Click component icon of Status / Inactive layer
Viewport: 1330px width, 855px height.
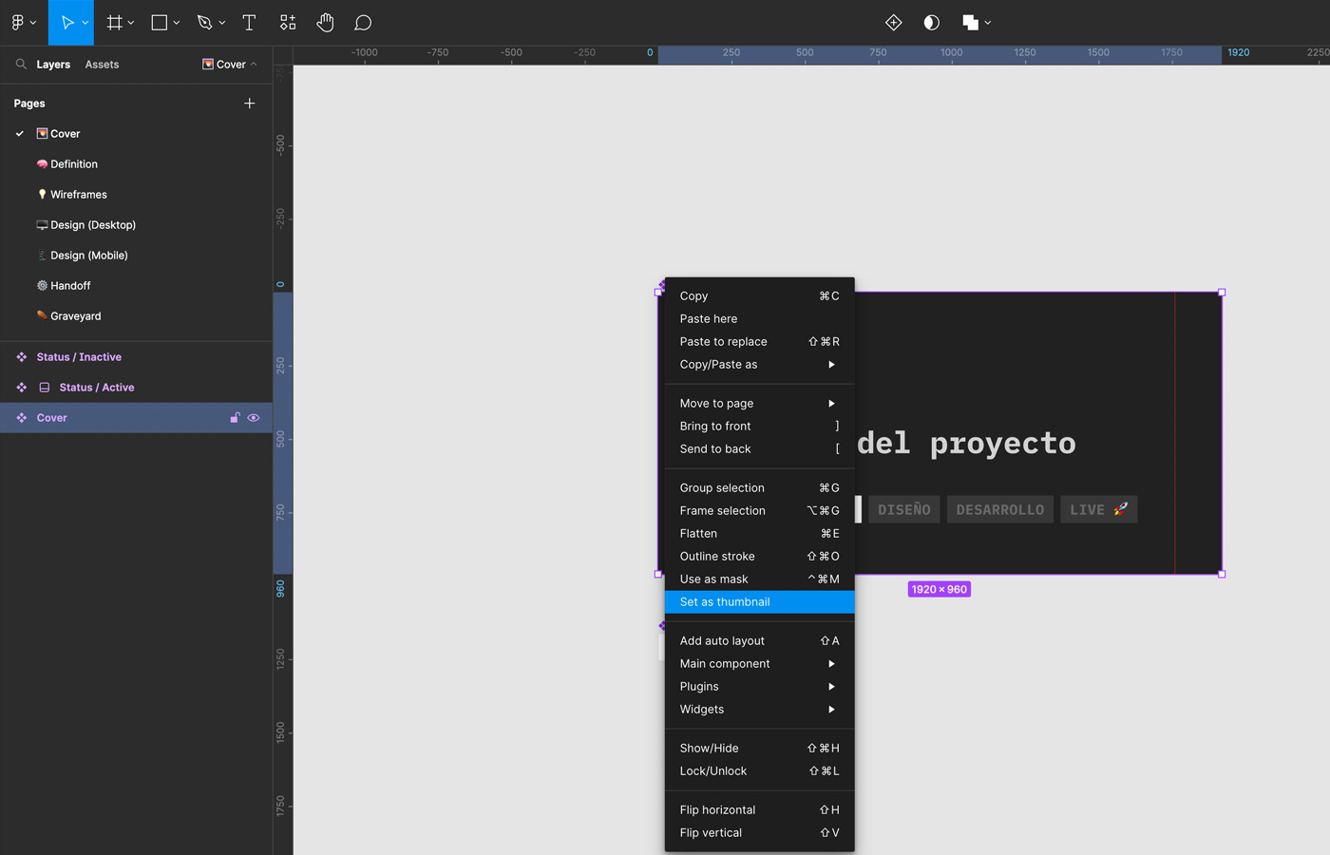point(22,357)
